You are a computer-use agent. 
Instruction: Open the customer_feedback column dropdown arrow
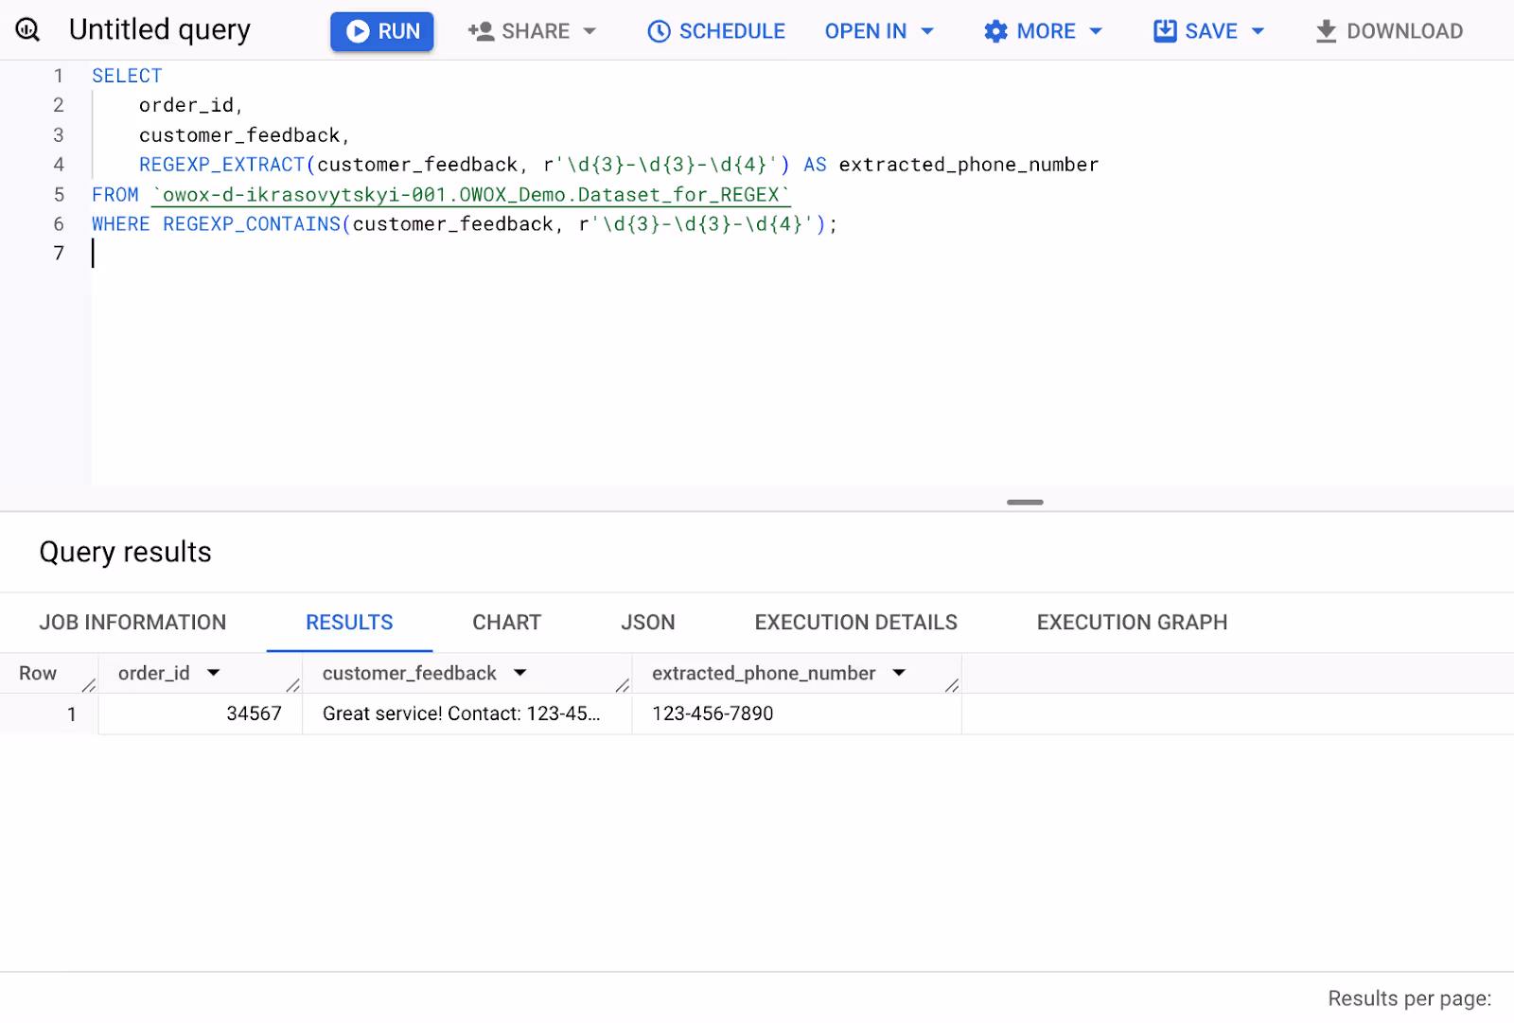pos(519,673)
